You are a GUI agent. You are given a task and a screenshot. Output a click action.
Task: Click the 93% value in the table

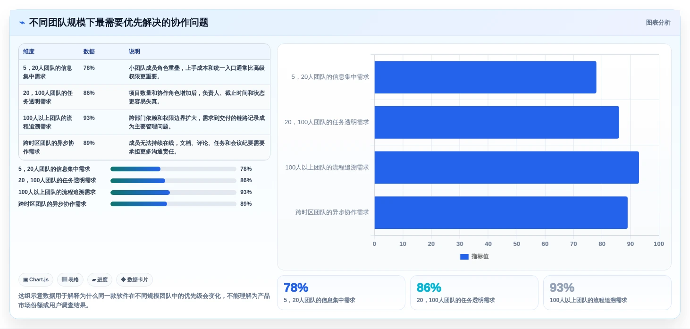pyautogui.click(x=89, y=118)
